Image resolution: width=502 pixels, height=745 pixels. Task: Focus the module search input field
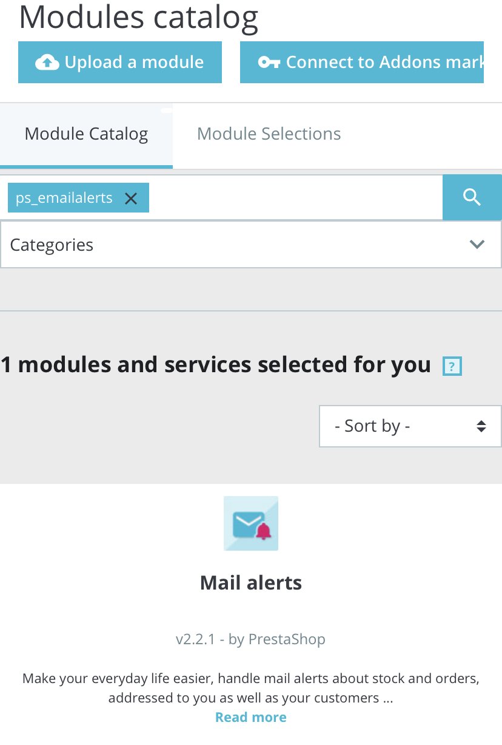pos(295,198)
